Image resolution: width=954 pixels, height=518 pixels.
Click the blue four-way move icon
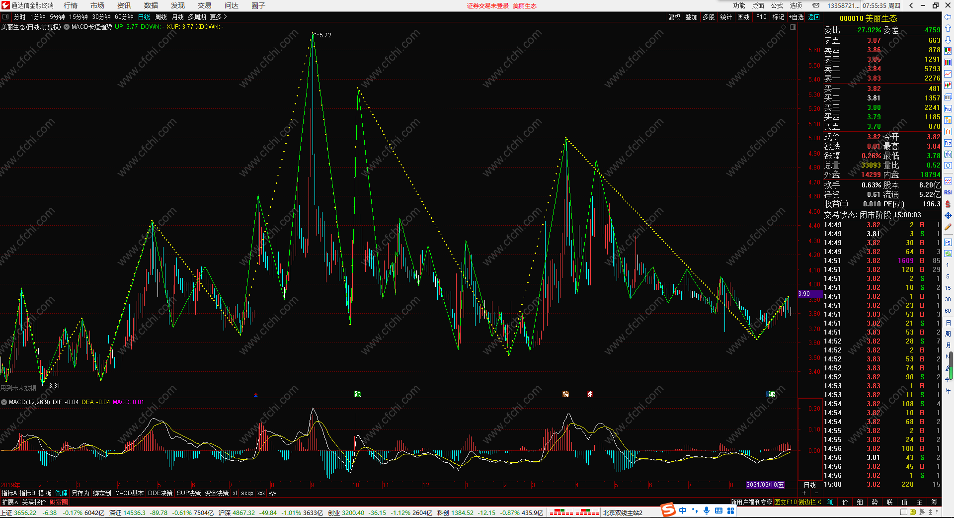pos(948,215)
